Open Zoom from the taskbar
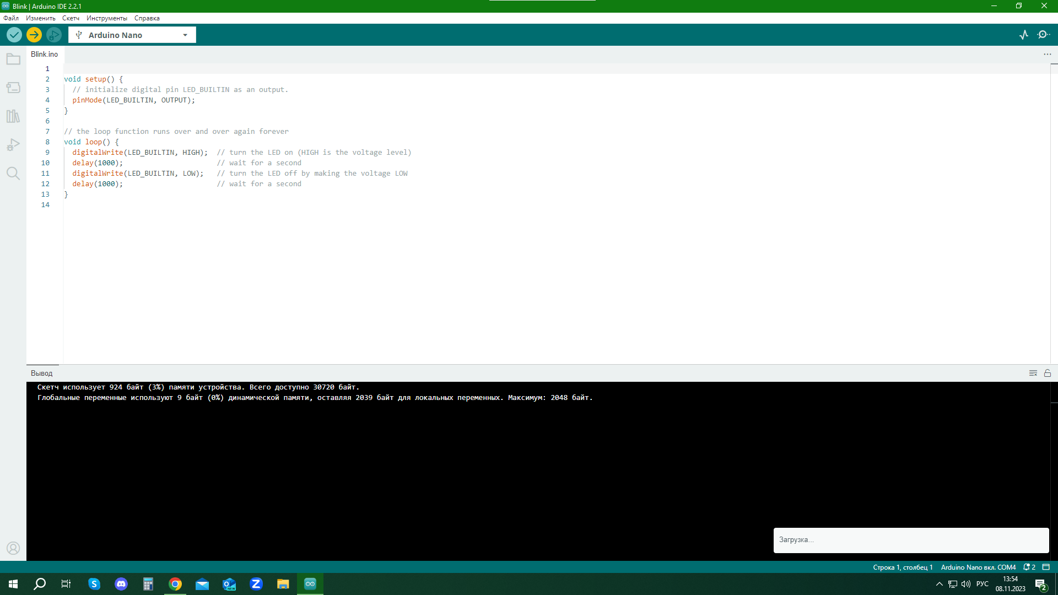The image size is (1058, 595). pos(256,584)
